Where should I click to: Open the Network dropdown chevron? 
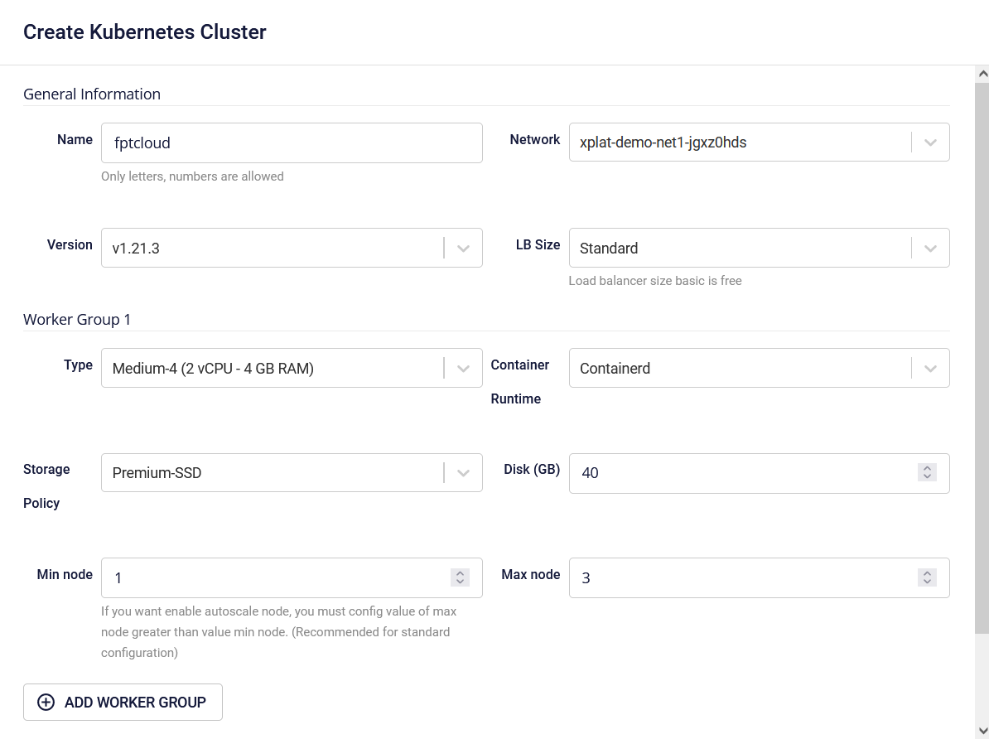tap(930, 142)
